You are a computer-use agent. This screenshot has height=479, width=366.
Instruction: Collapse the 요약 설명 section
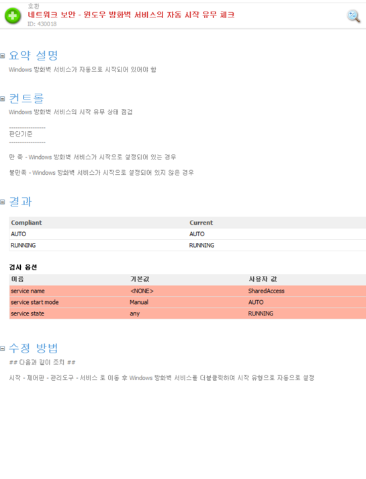pos(3,56)
